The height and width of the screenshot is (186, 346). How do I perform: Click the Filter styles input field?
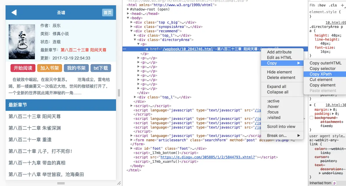312,5
